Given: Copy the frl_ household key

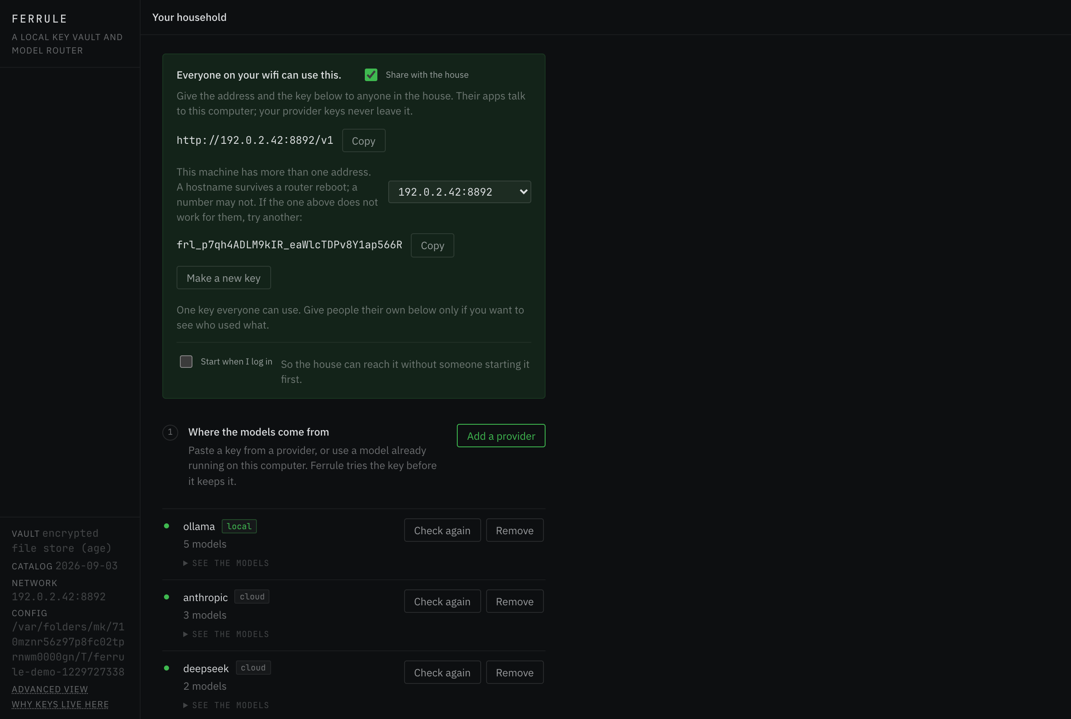Looking at the screenshot, I should coord(432,245).
